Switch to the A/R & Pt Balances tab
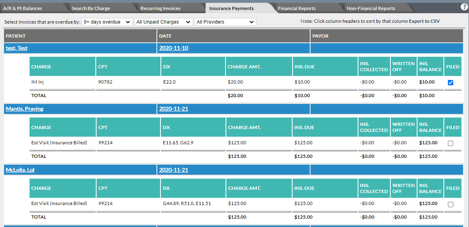The width and height of the screenshot is (469, 227). pyautogui.click(x=22, y=8)
